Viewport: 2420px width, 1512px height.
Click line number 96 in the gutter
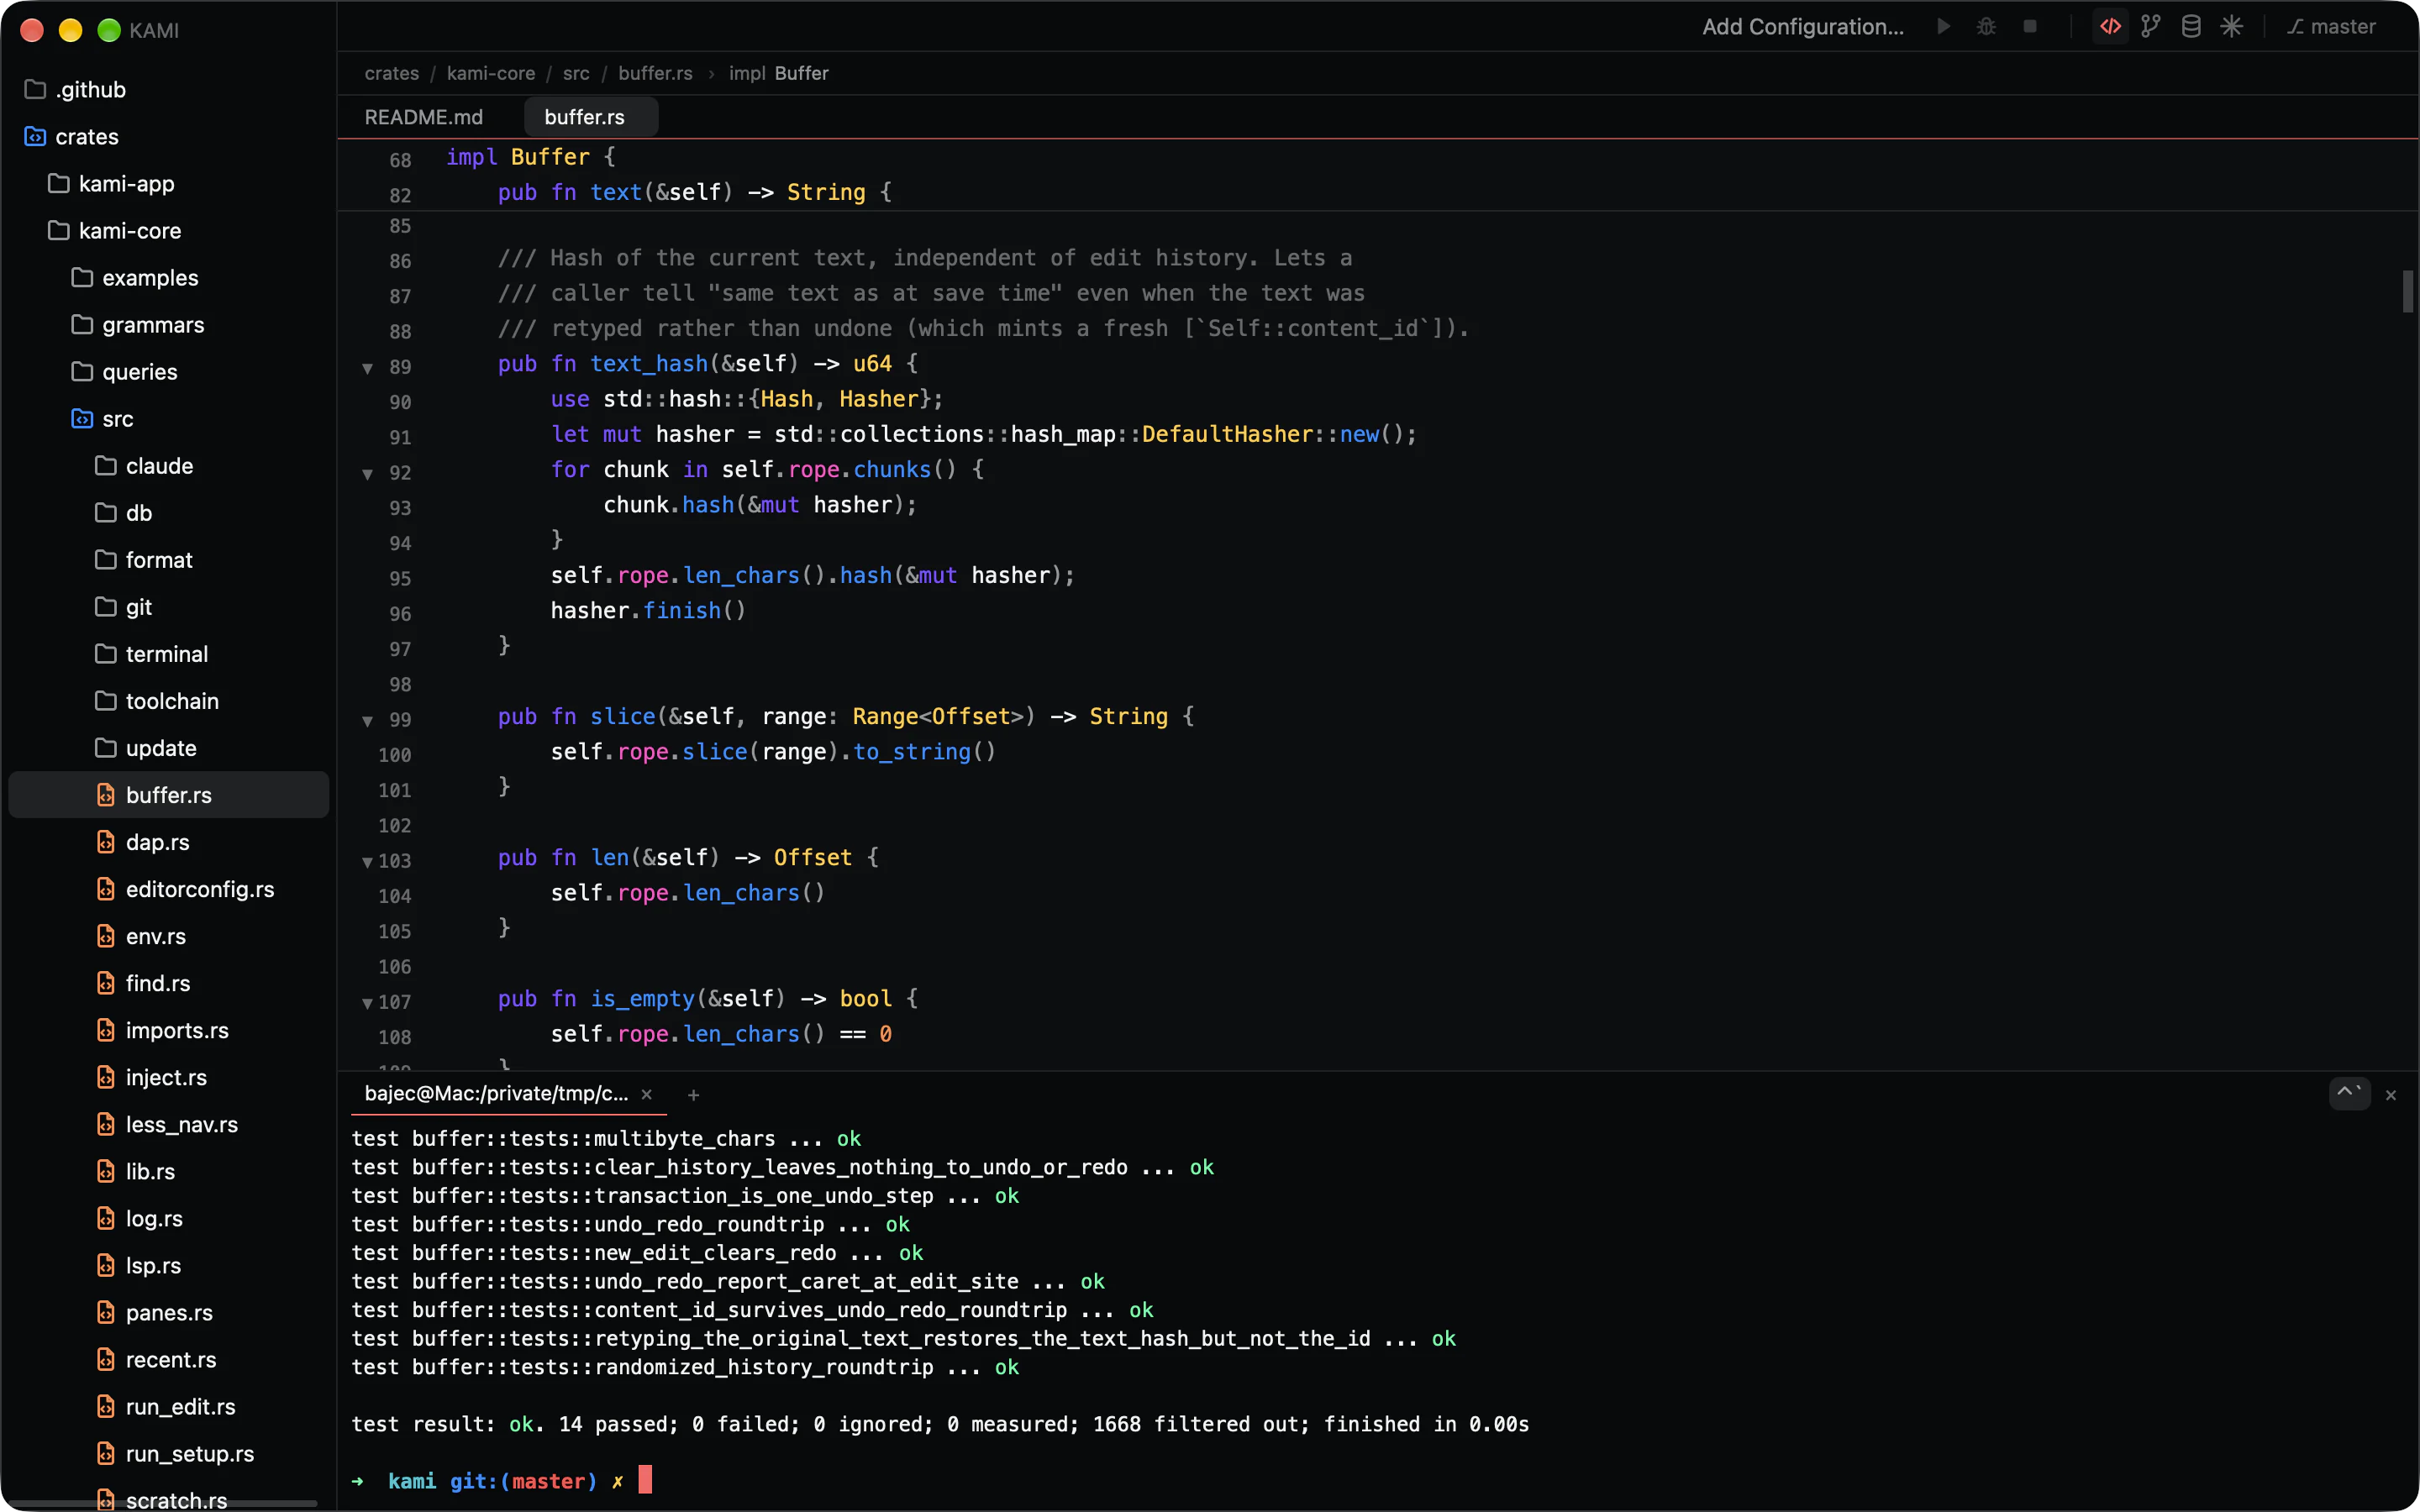400,614
